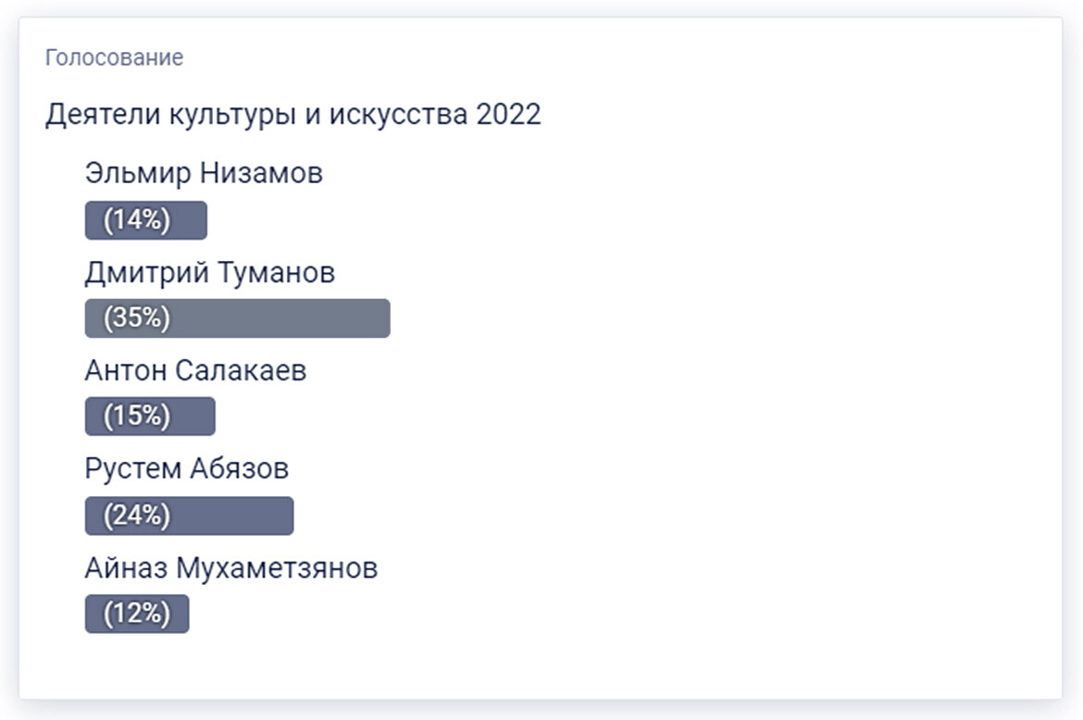Select the candidate Антон Салакаев

click(x=195, y=371)
